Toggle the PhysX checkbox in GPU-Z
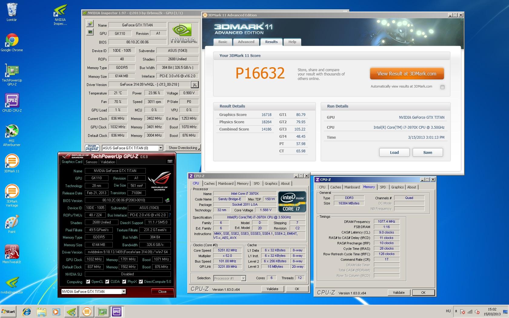This screenshot has height=318, width=509. 124,282
